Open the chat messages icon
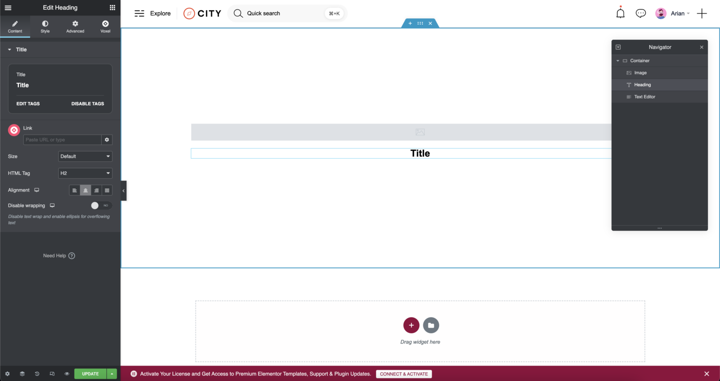Screen dimensions: 720x381 (641, 14)
